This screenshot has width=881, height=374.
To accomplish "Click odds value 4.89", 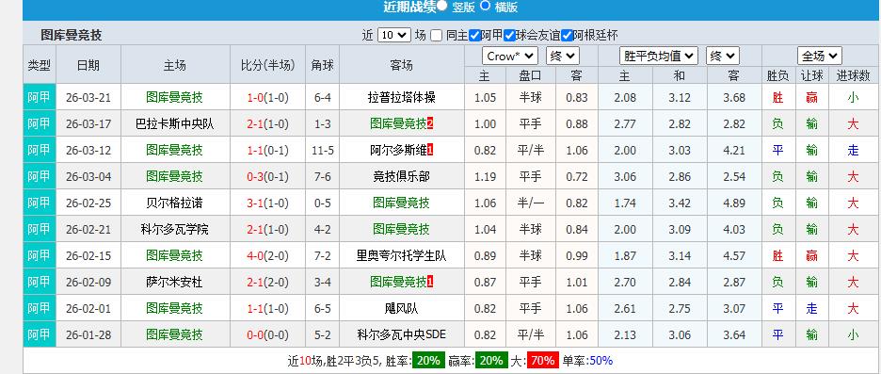I will 734,203.
